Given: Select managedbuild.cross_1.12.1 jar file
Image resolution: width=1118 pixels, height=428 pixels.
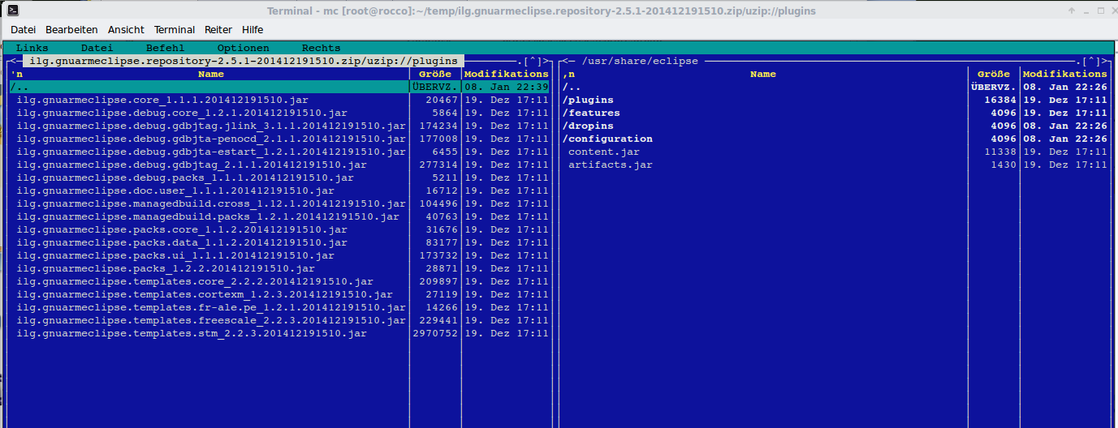Looking at the screenshot, I should (209, 203).
